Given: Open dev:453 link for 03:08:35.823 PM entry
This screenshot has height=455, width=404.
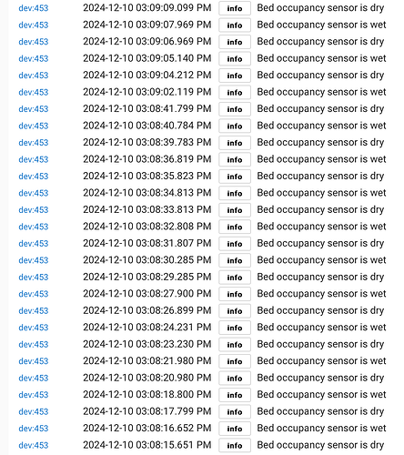Looking at the screenshot, I should click(x=34, y=177).
